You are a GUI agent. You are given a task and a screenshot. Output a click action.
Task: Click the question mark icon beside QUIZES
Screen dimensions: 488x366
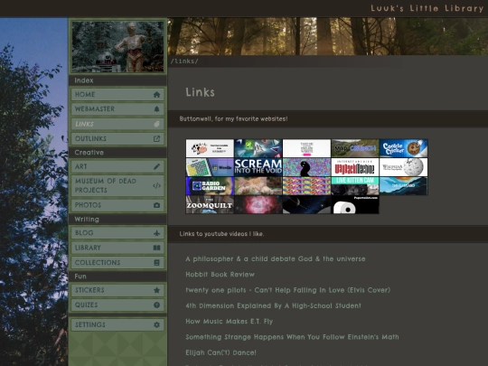pyautogui.click(x=156, y=305)
